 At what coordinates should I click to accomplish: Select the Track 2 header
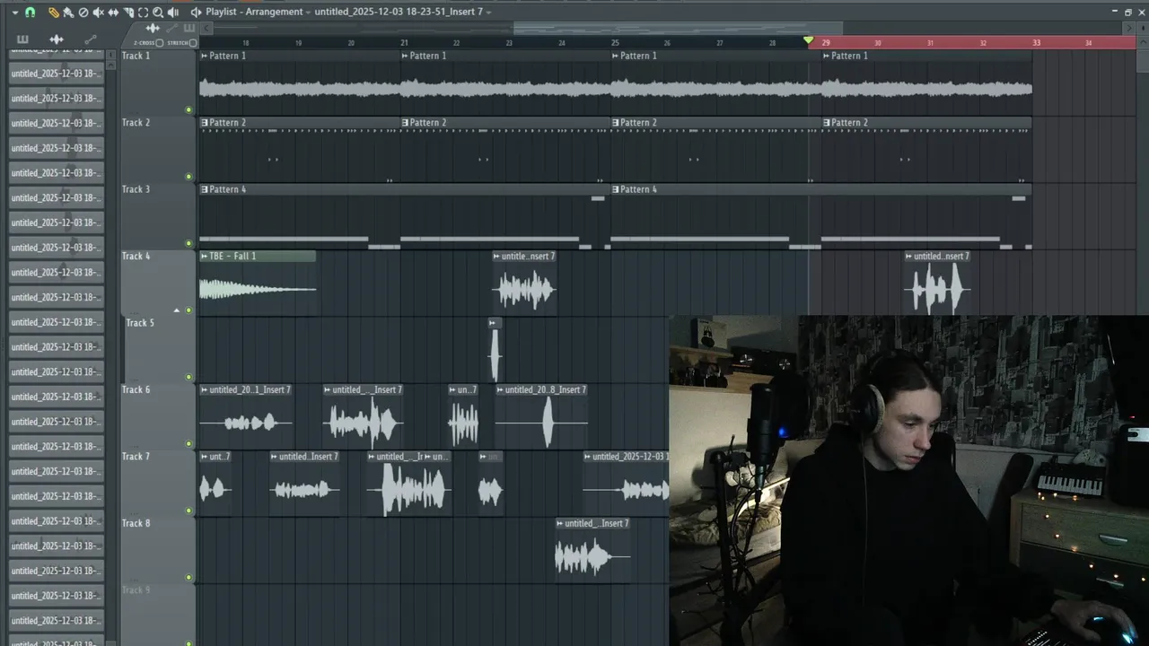pyautogui.click(x=158, y=149)
